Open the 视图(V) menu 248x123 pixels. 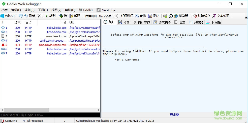point(56,10)
